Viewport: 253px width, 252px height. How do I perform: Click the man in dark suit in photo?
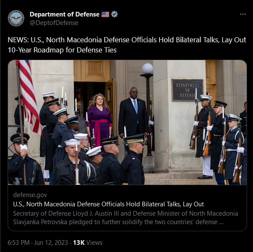[133, 113]
